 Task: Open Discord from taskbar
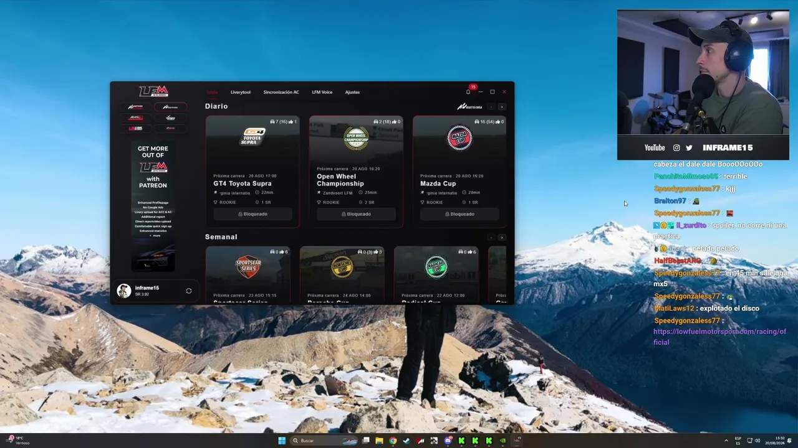[448, 441]
